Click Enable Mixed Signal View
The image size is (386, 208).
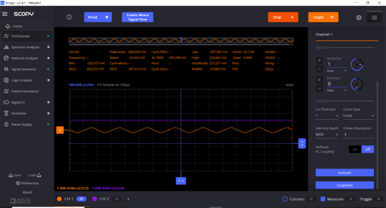(x=137, y=17)
